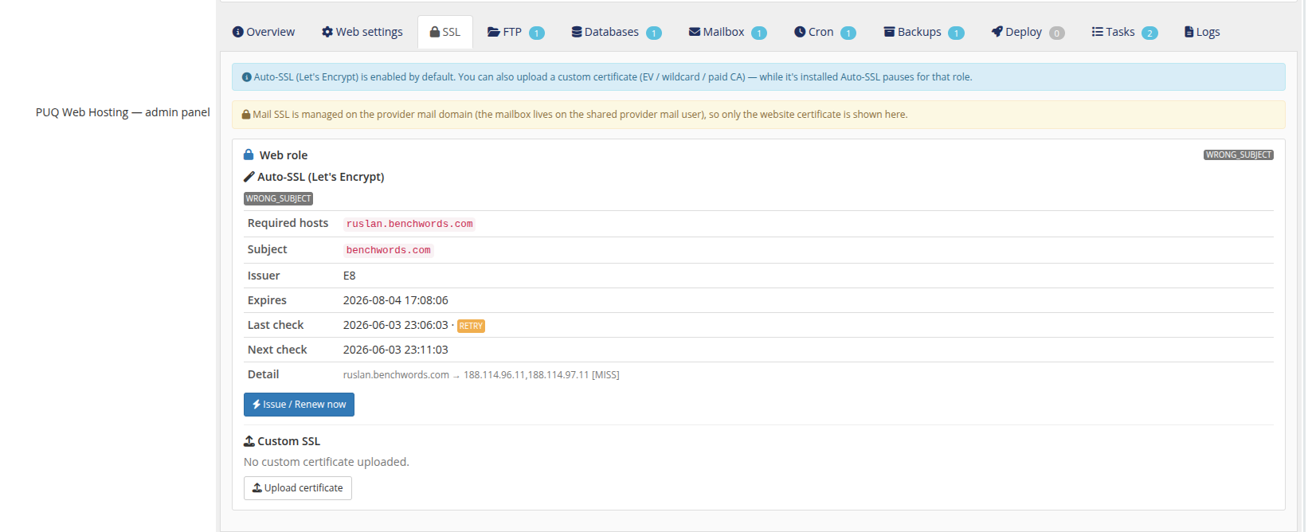Open the Mailbox tab
The image size is (1308, 532).
(x=727, y=32)
